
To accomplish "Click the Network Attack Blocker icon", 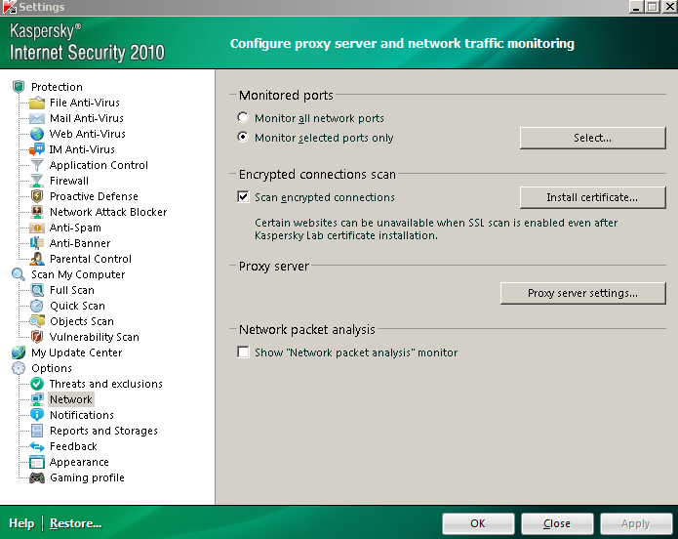I will 37,212.
